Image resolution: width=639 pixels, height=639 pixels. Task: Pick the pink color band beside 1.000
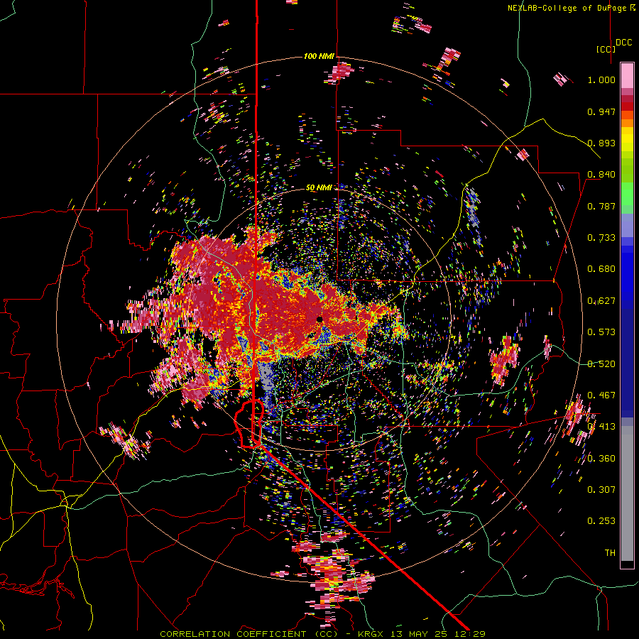[x=627, y=76]
